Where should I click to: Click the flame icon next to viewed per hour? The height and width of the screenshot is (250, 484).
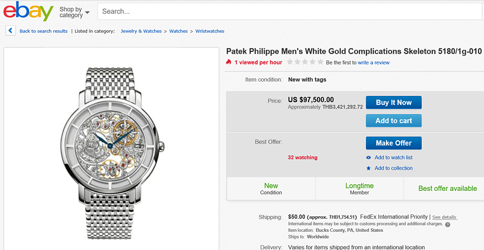point(229,62)
